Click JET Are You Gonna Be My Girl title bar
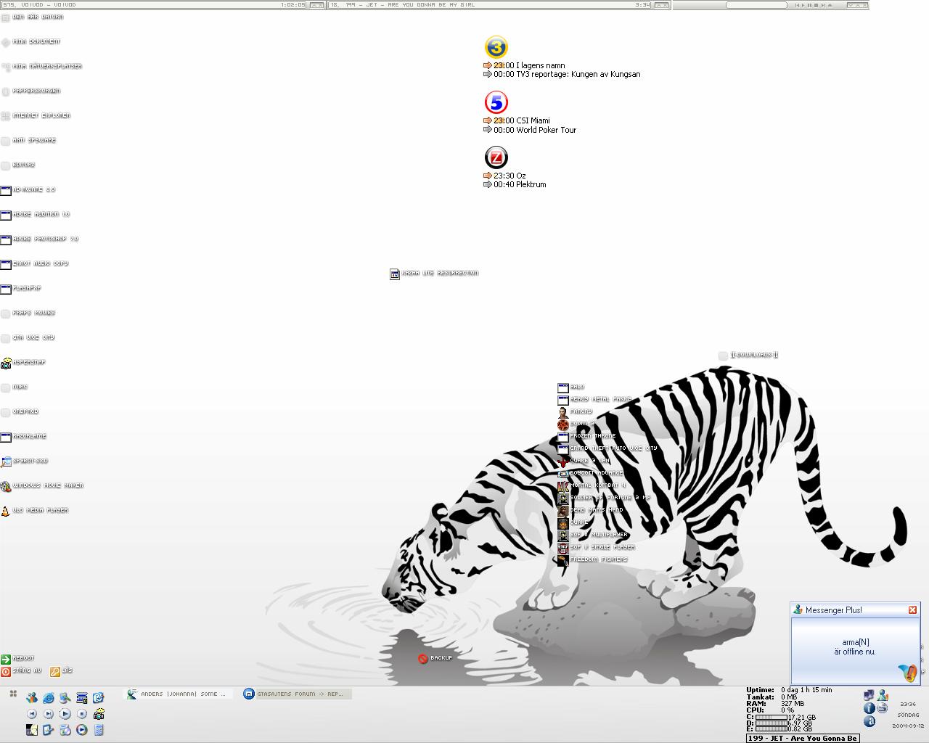The width and height of the screenshot is (929, 743). click(x=490, y=4)
